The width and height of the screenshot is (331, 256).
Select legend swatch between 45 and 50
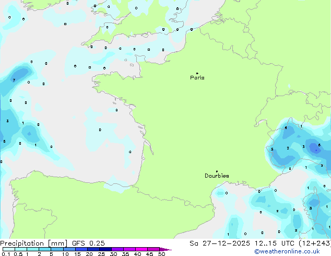[153, 249]
